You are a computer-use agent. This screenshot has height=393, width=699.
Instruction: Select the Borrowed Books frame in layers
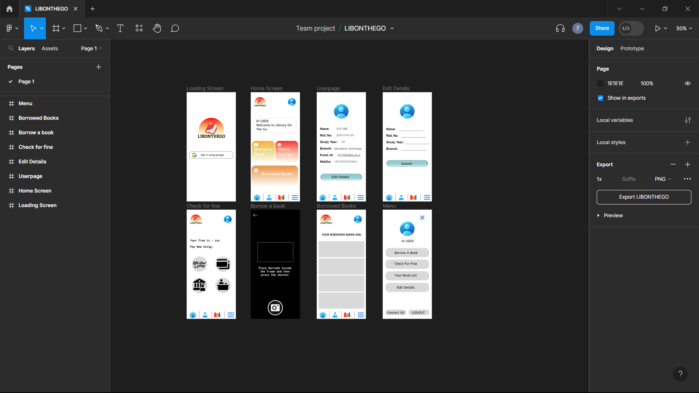coord(38,118)
